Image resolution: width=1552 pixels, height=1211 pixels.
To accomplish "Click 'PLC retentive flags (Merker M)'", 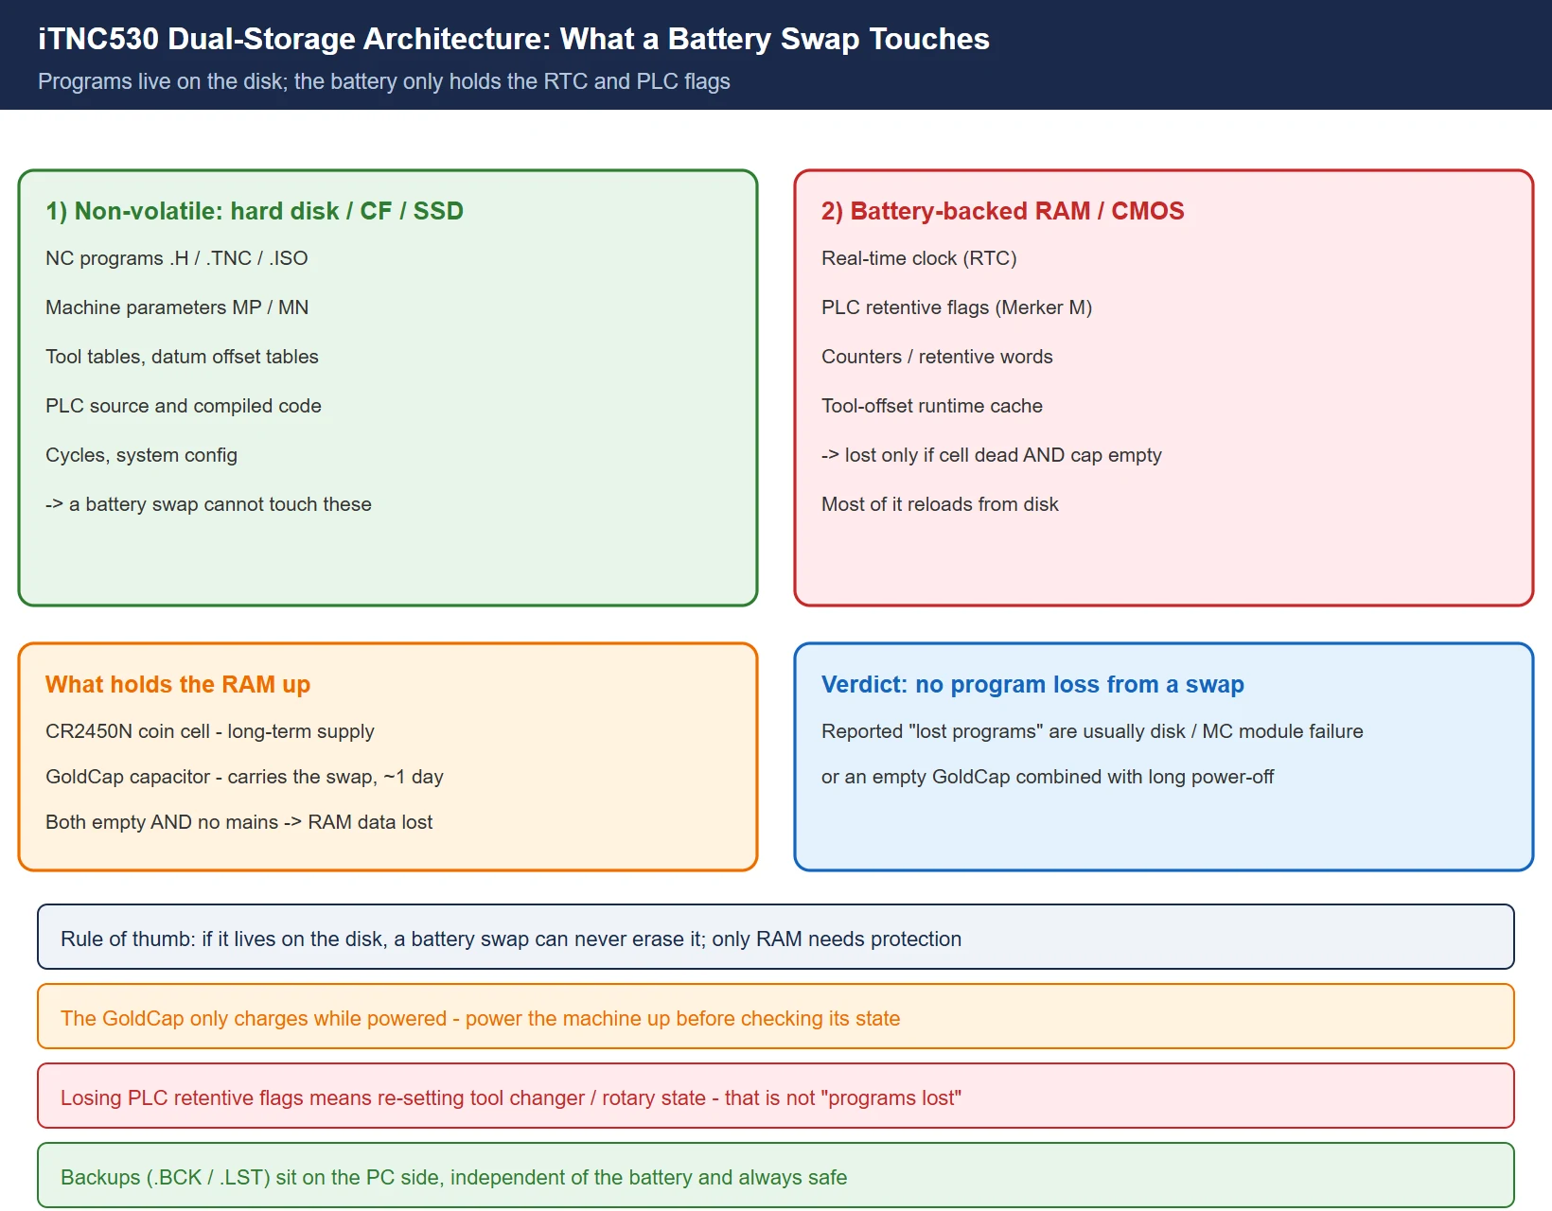I will point(957,307).
